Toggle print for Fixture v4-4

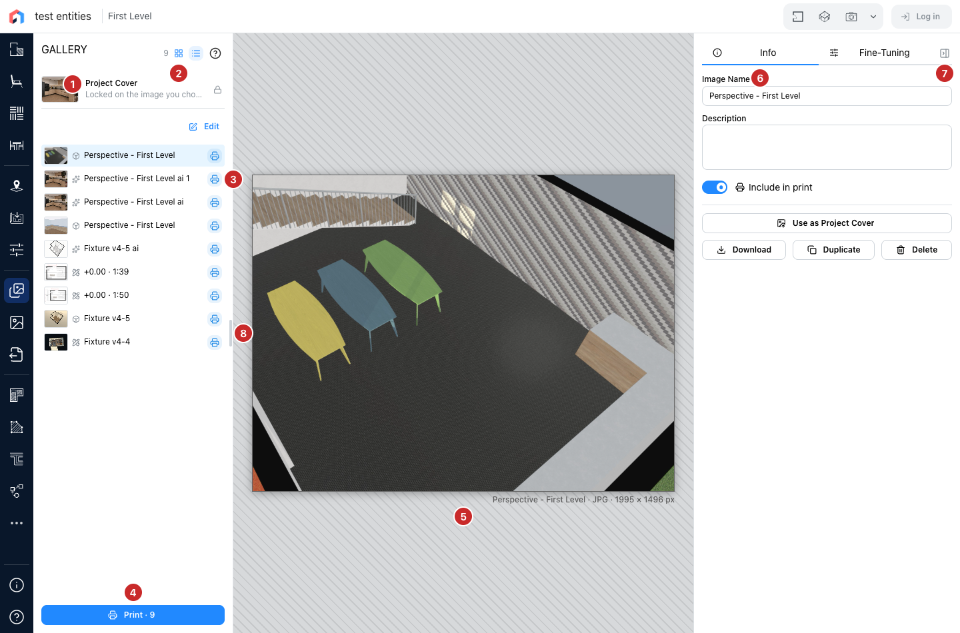(215, 342)
